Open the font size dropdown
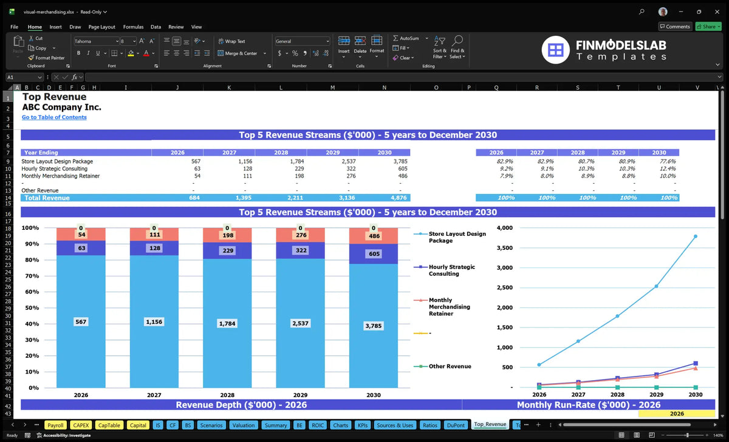 [x=134, y=41]
